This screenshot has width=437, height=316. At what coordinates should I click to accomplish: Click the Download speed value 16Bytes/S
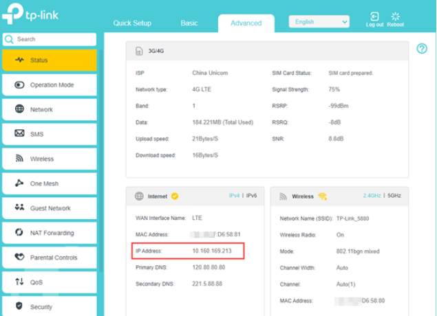pyautogui.click(x=205, y=155)
